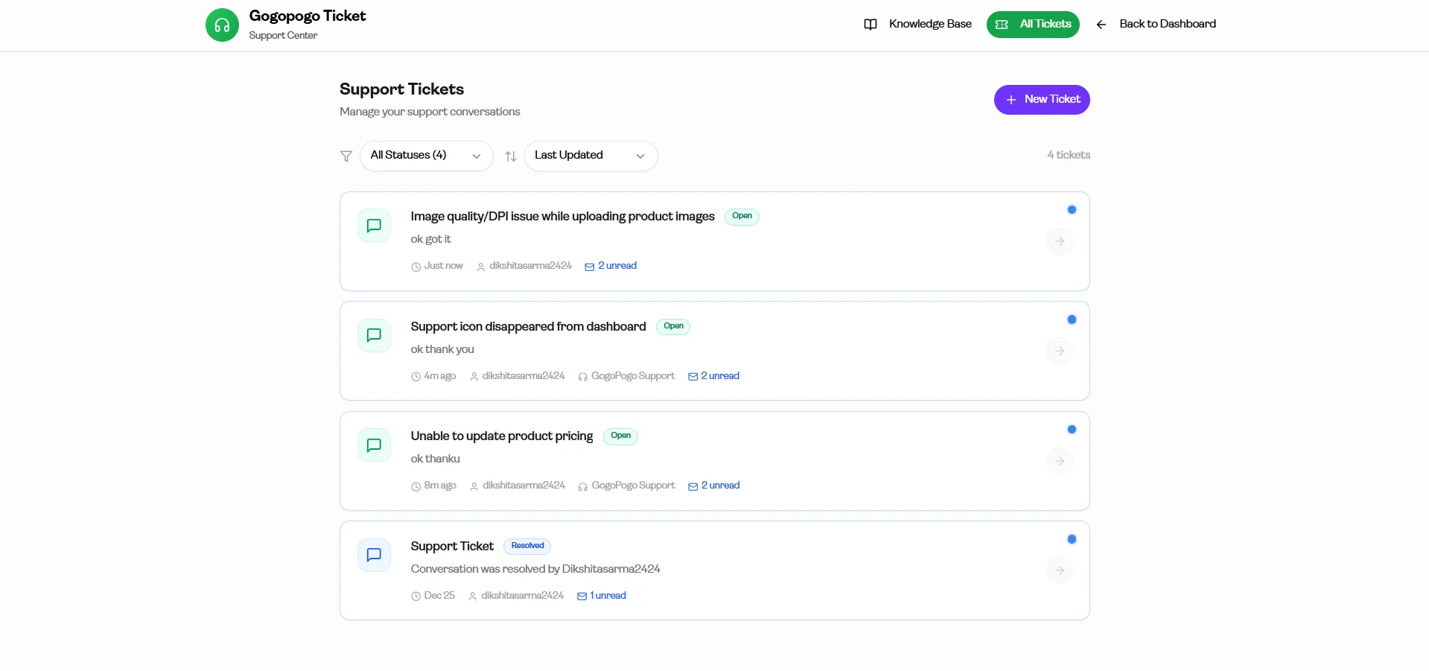Click the New Ticket button

tap(1042, 100)
